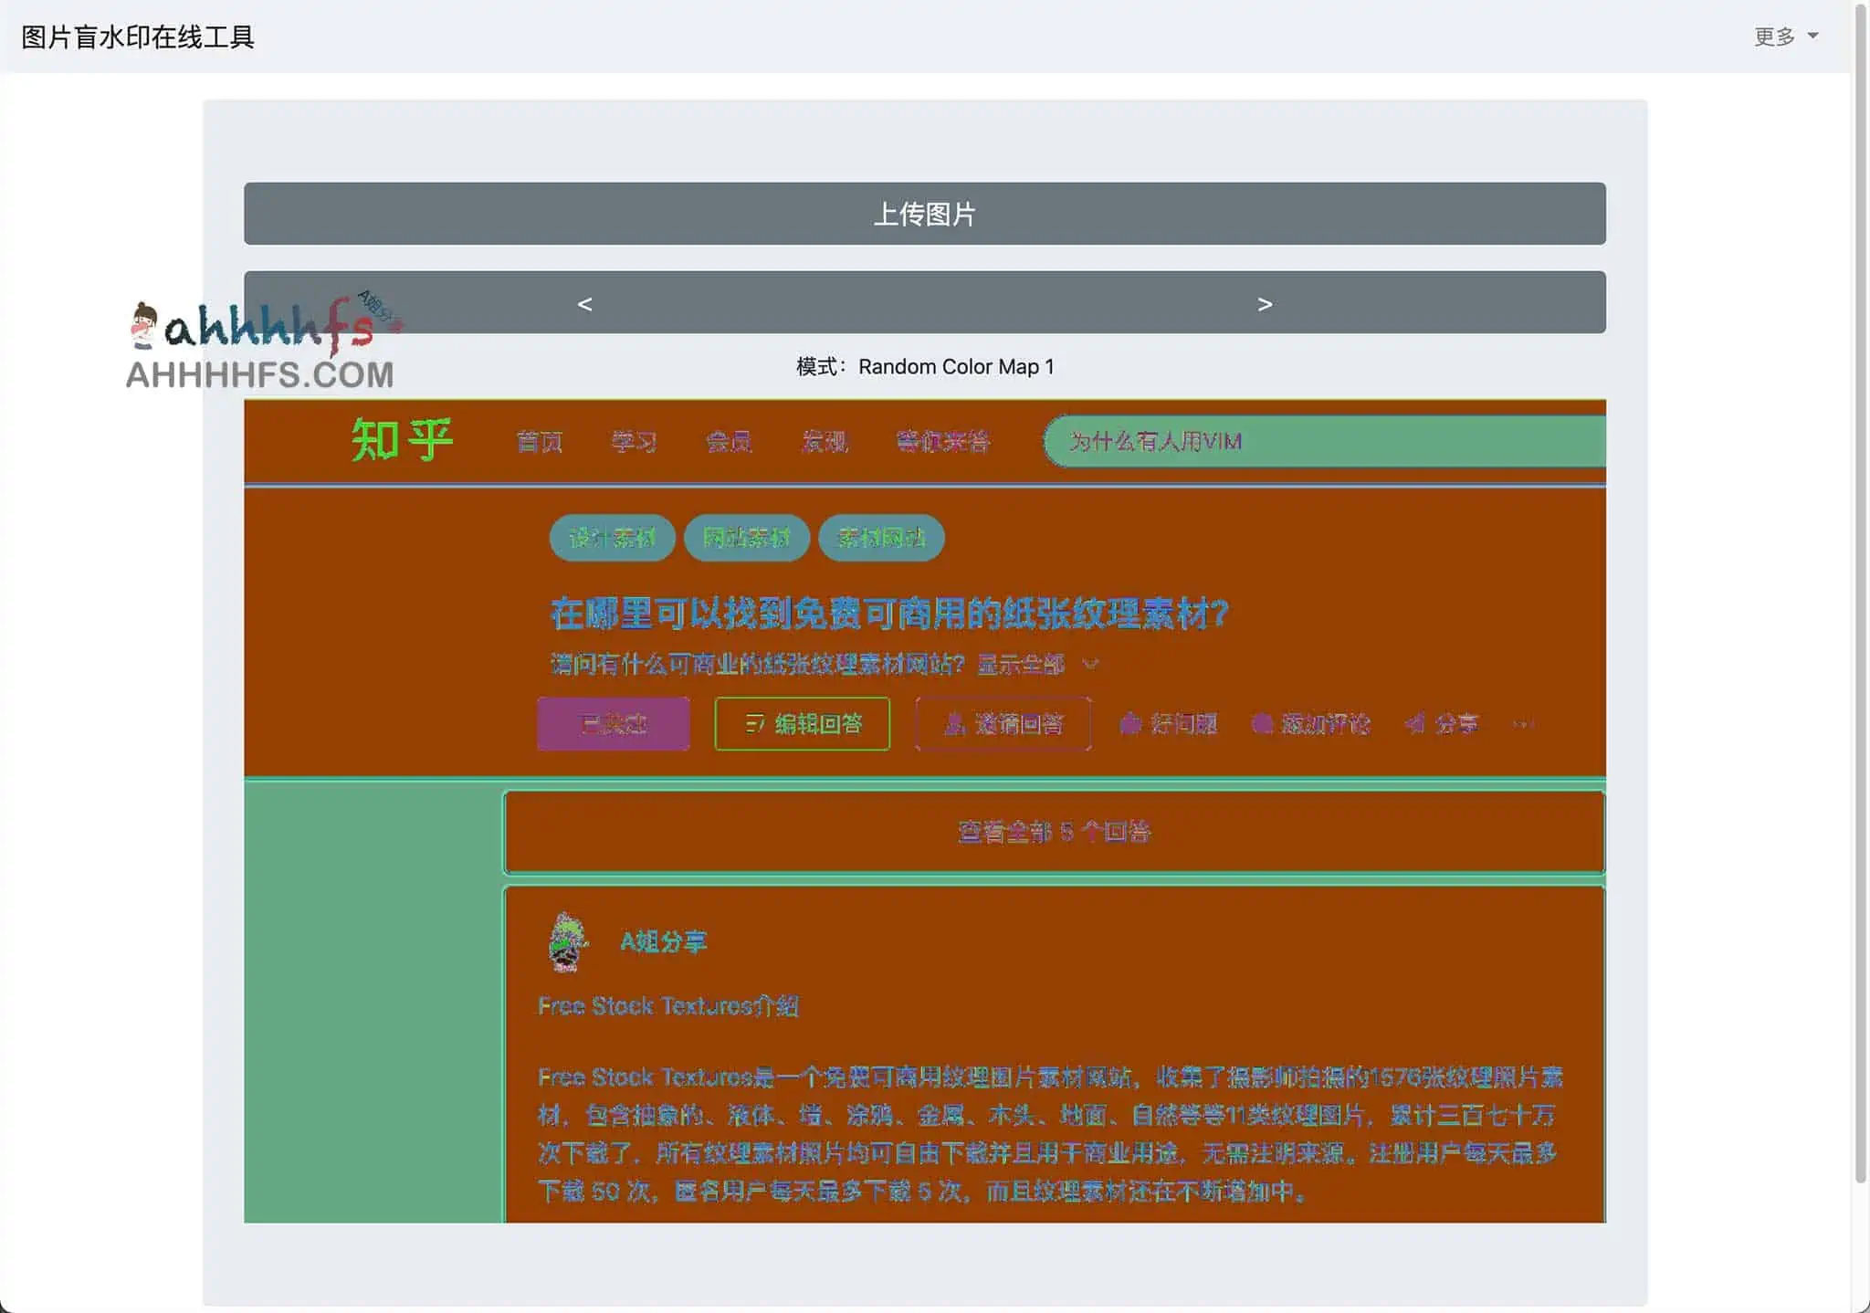1870x1313 pixels.
Task: Toggle the 已关注 follow state
Action: 613,724
